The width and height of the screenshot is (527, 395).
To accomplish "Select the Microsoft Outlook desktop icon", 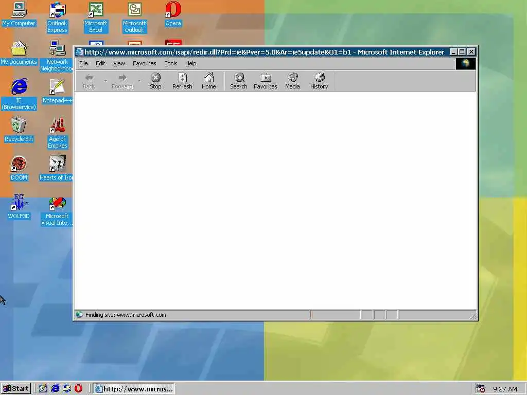I will click(134, 17).
